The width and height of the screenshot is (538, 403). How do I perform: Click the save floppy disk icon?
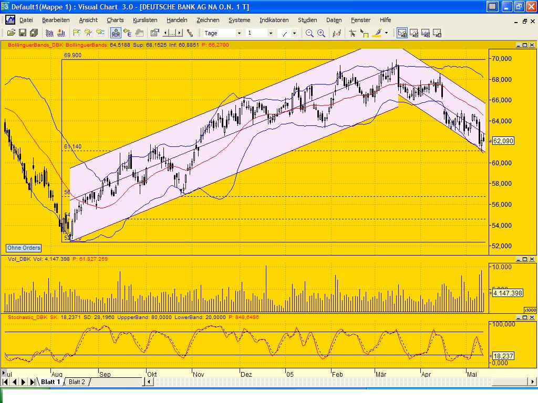click(x=23, y=33)
